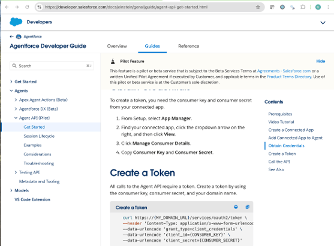
Task: Click the satellite-shaped extension icon
Action: coord(293,7)
